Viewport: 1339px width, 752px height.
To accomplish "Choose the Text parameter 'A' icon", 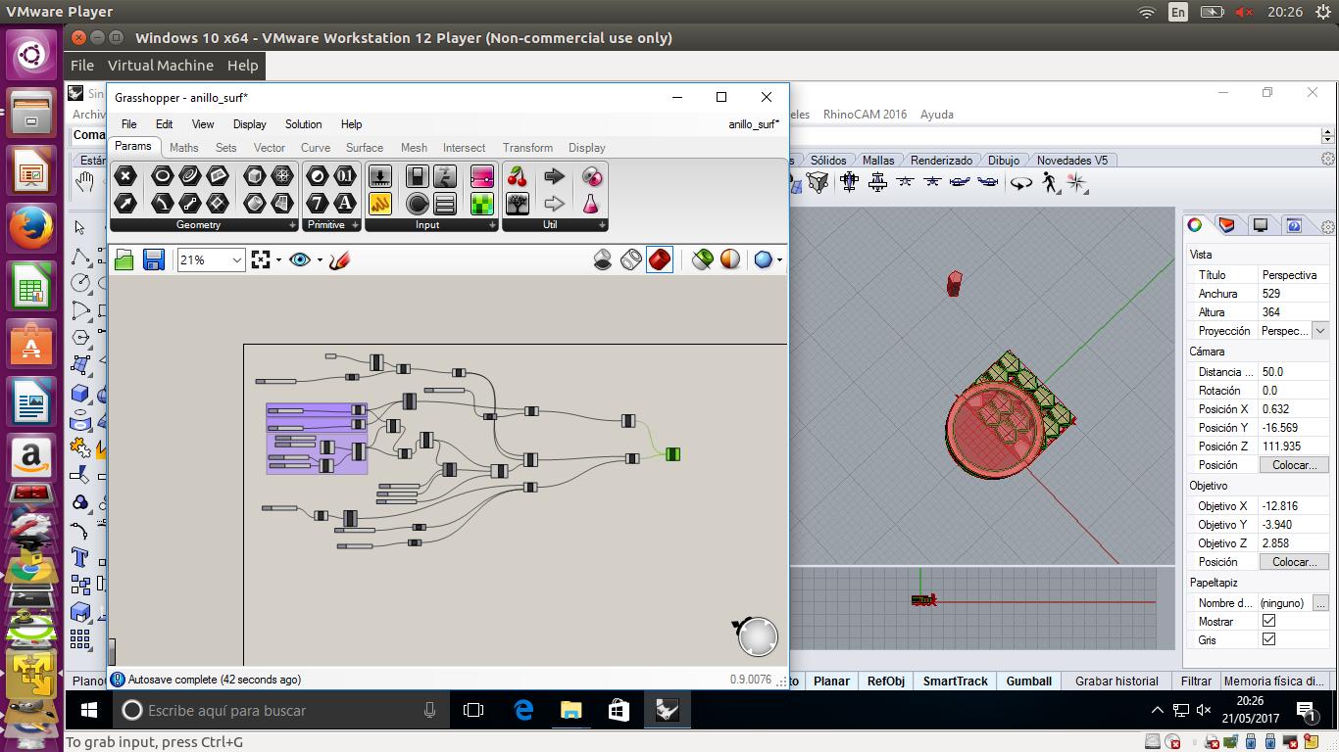I will pos(344,203).
